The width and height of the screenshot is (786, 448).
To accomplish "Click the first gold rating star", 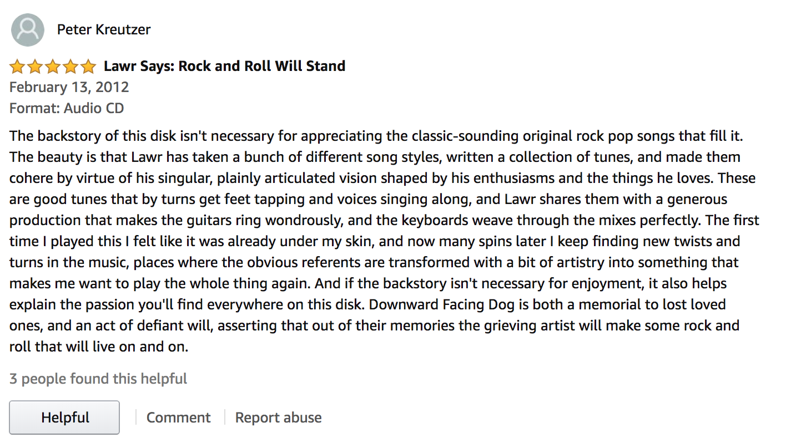I will 17,67.
